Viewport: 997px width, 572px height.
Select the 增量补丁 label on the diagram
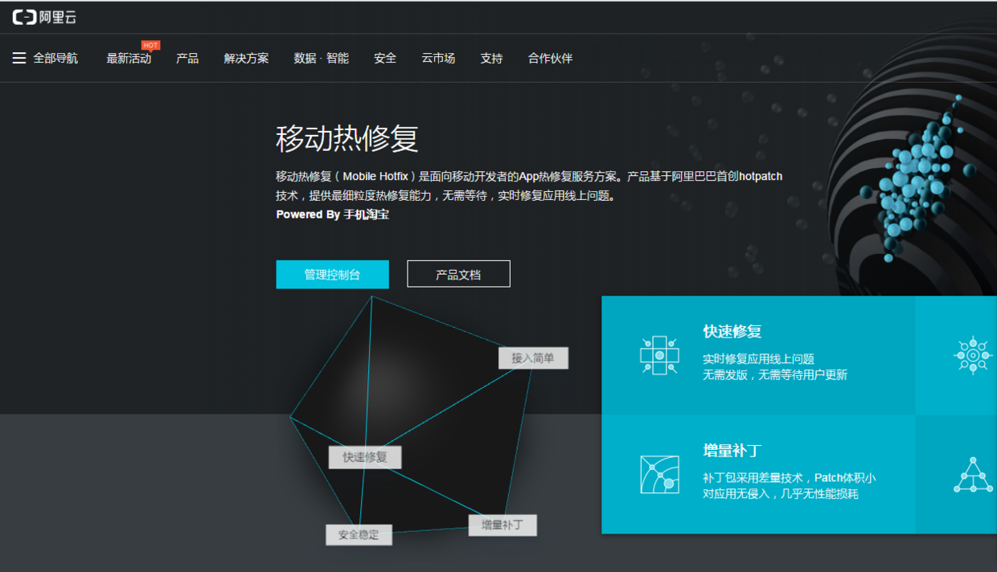(x=503, y=525)
